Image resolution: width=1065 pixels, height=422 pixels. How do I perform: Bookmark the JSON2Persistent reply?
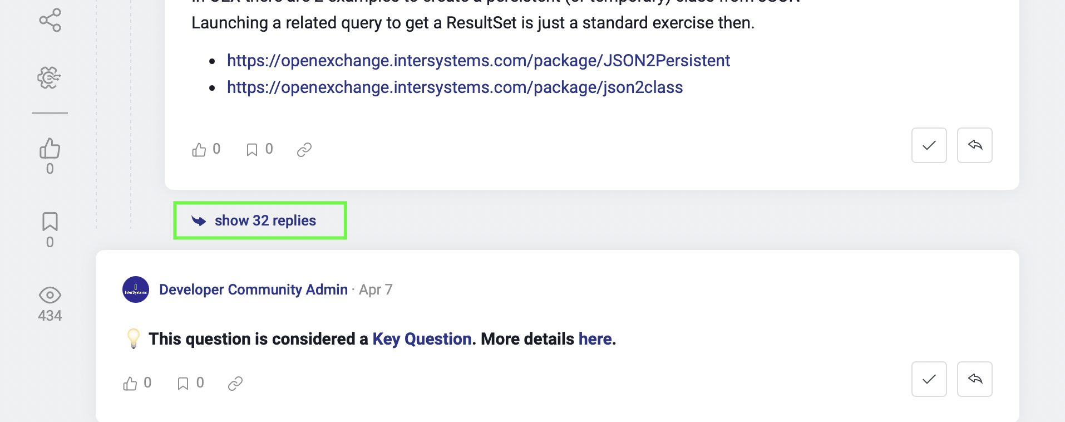[252, 150]
